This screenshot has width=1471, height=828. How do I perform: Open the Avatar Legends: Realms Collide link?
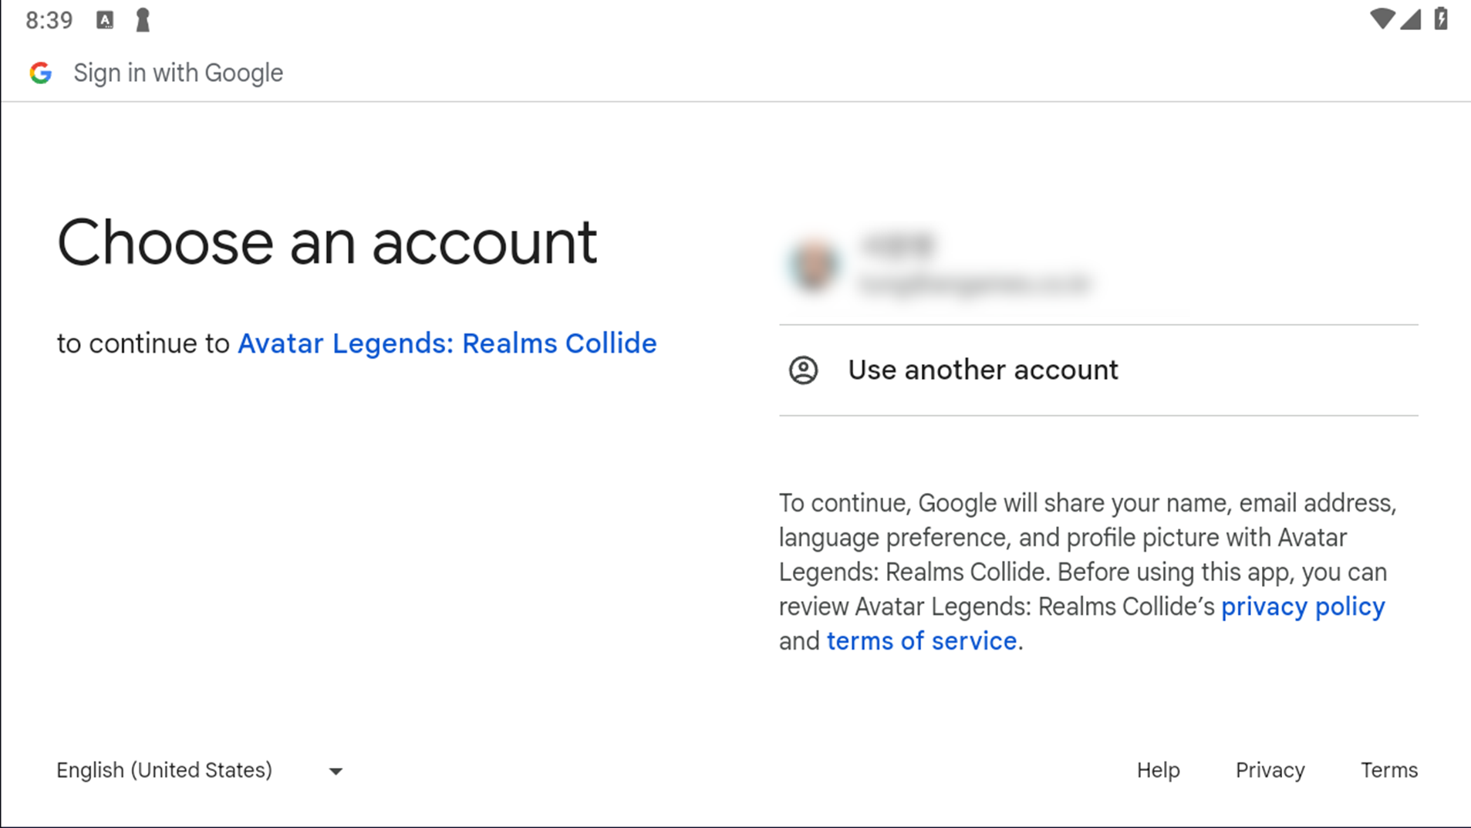pyautogui.click(x=447, y=343)
